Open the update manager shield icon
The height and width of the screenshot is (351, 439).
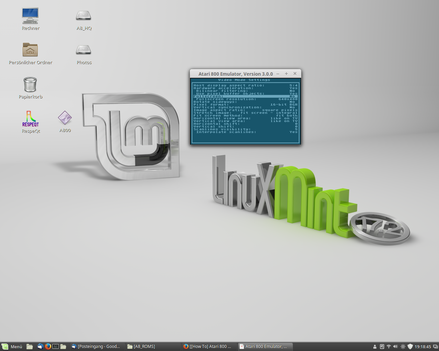tap(410, 347)
